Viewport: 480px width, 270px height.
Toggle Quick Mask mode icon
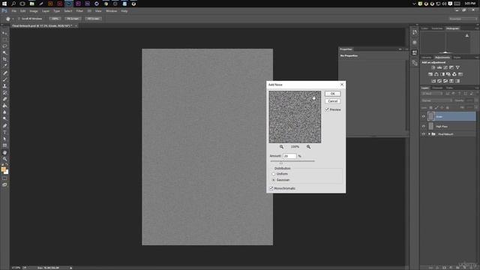tap(4, 178)
